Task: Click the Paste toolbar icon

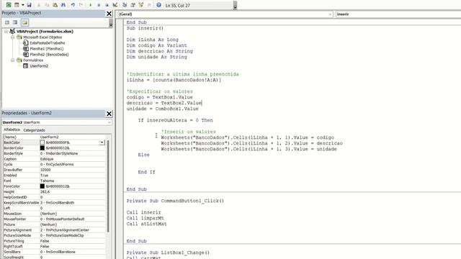Action: click(55, 5)
